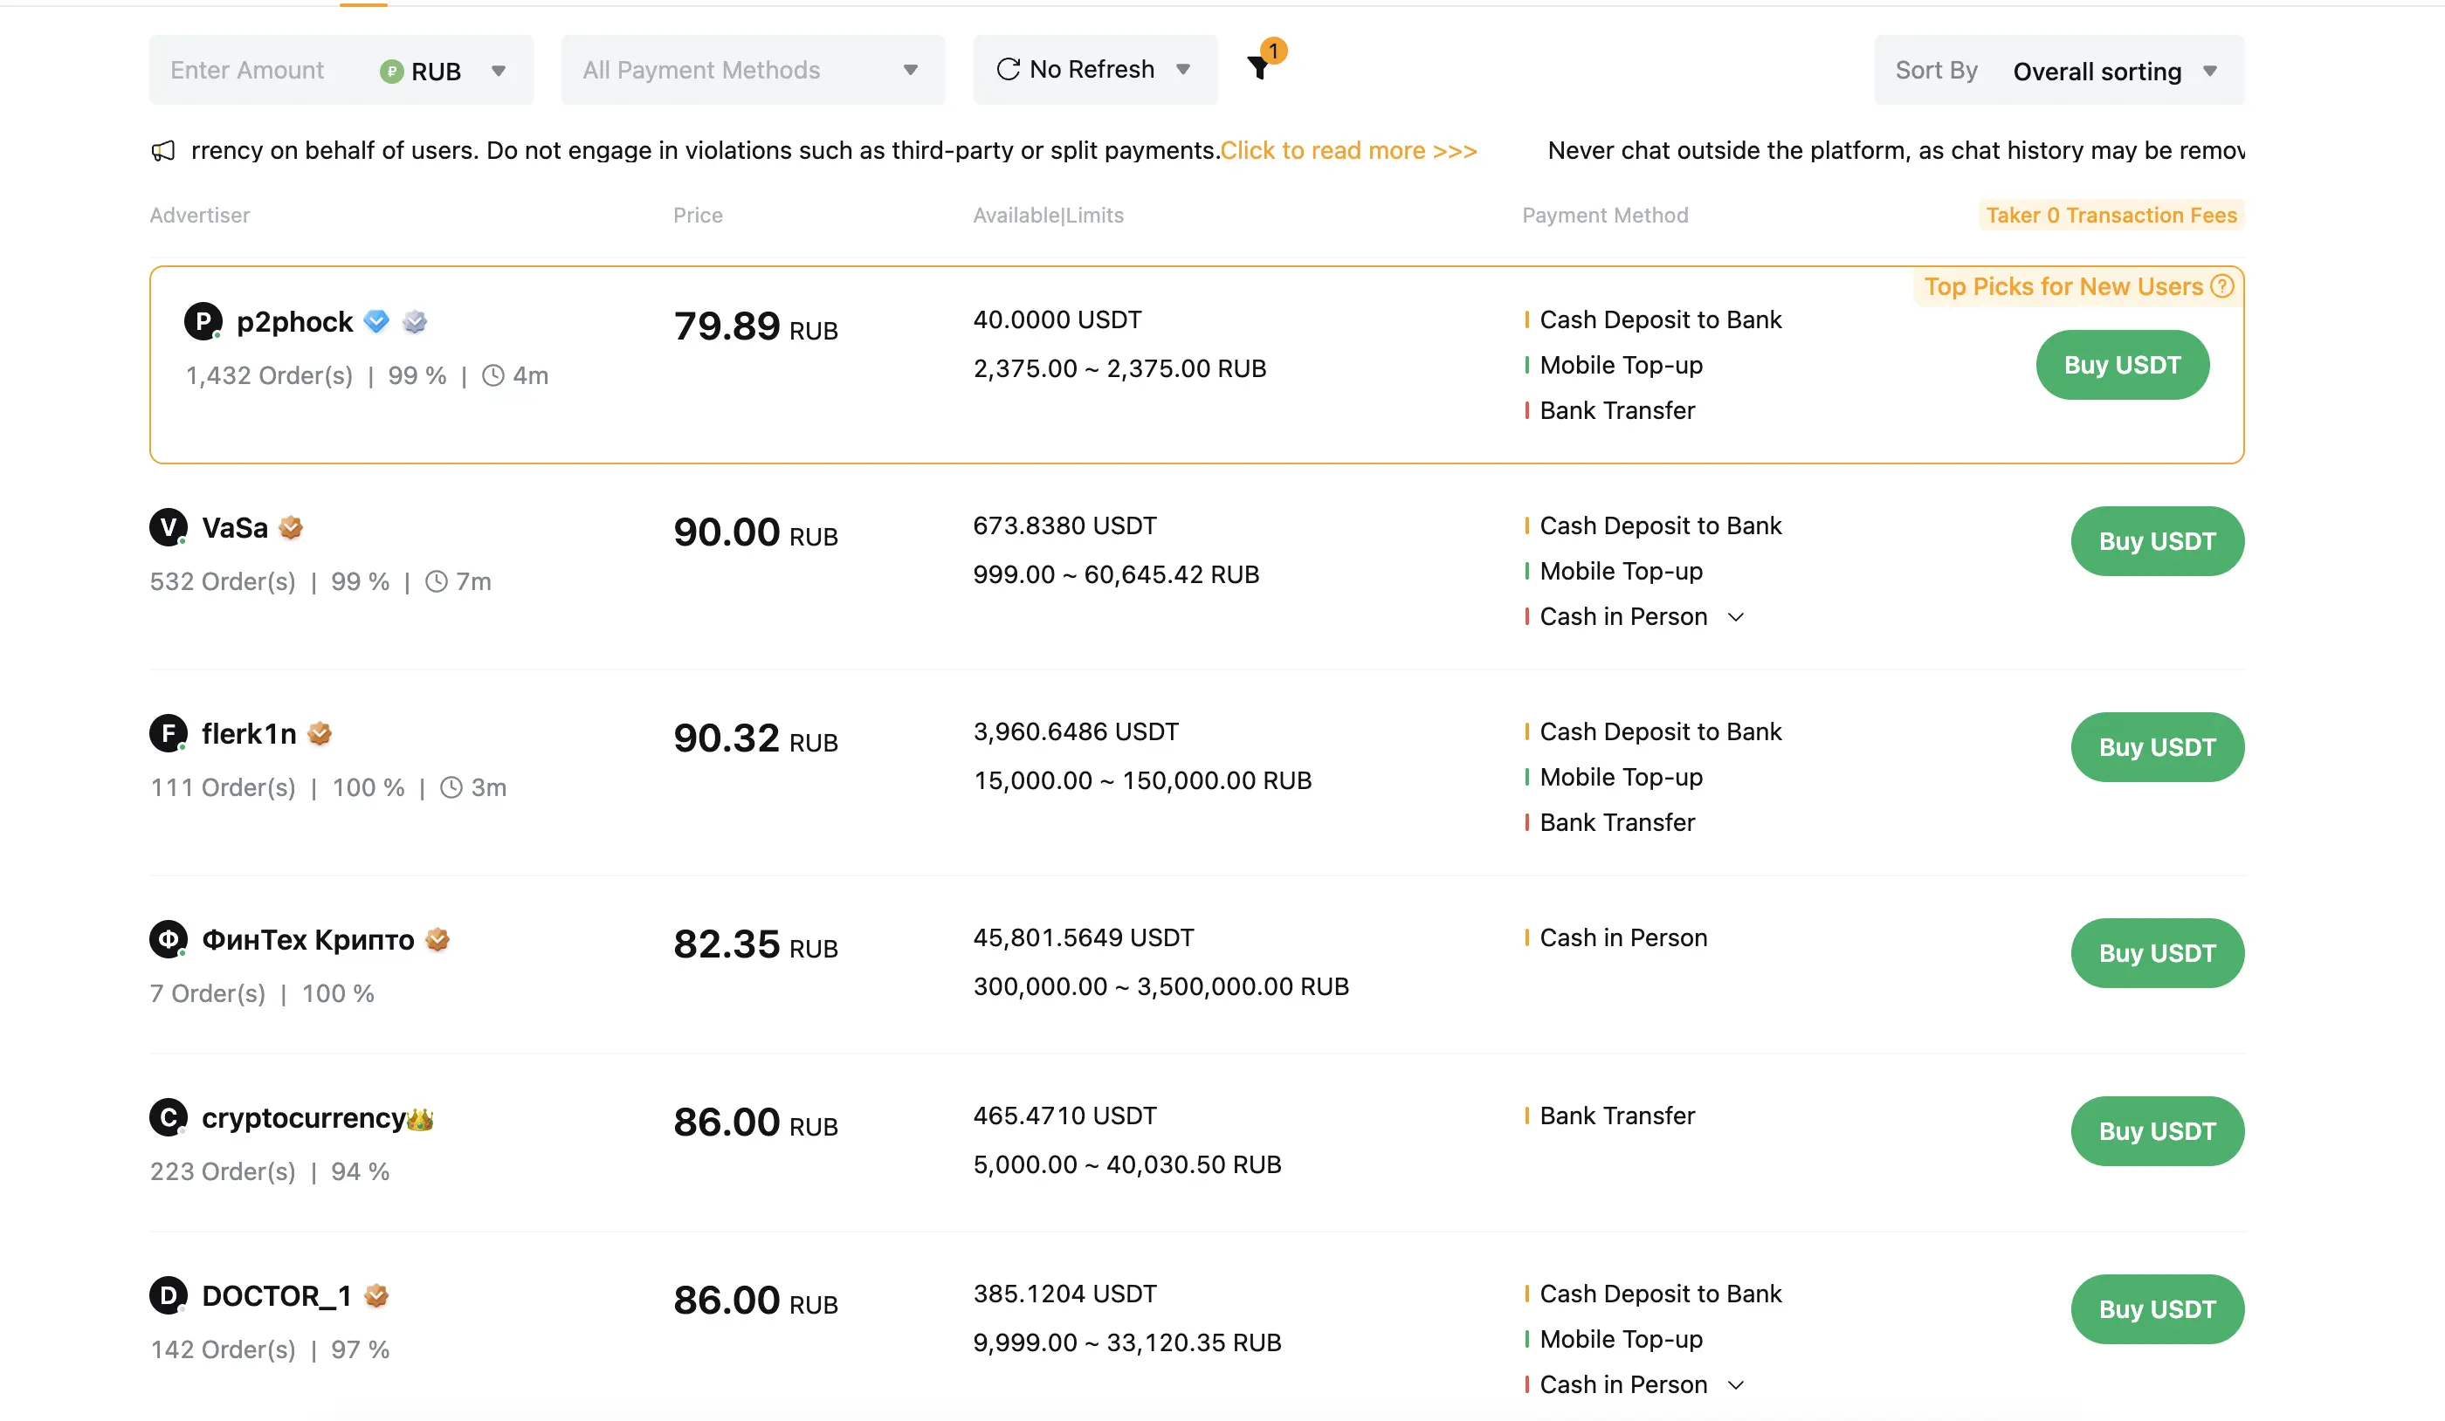Viewport: 2445px width, 1421px height.
Task: Click the announcement megaphone icon
Action: point(163,151)
